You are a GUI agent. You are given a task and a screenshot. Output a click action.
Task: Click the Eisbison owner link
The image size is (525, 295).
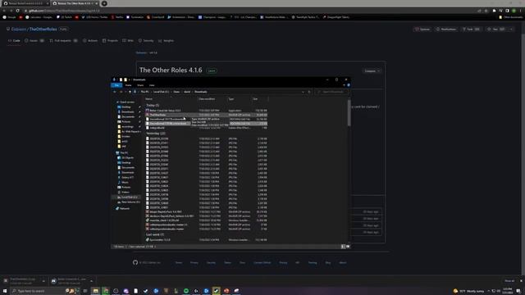tap(18, 29)
